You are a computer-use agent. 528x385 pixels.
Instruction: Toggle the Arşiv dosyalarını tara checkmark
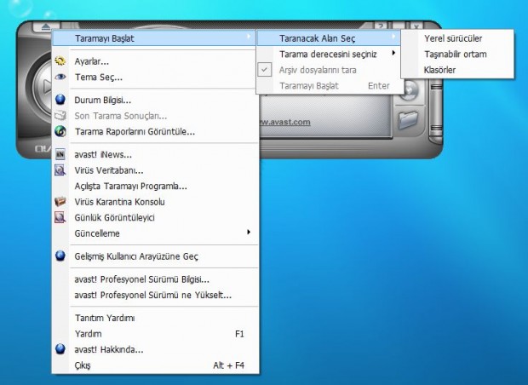coord(265,70)
